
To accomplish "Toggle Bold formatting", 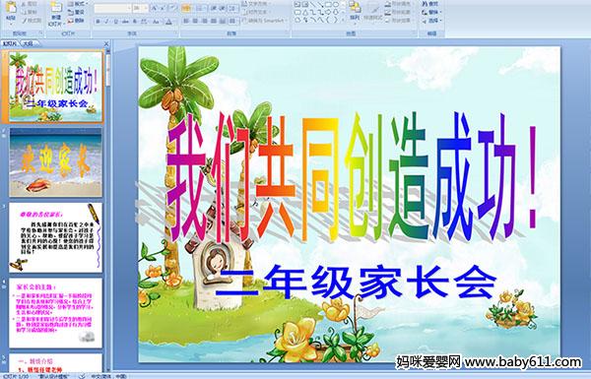I will tap(98, 22).
